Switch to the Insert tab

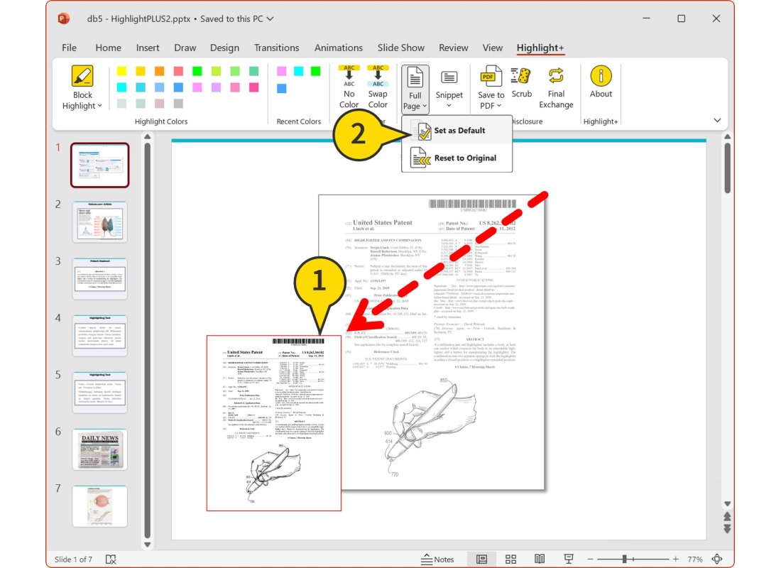tap(148, 48)
